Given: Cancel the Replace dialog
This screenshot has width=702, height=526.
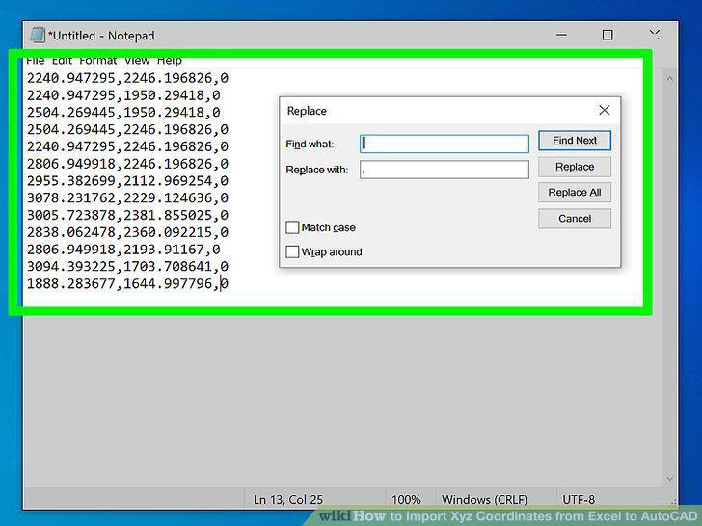Looking at the screenshot, I should coord(575,219).
